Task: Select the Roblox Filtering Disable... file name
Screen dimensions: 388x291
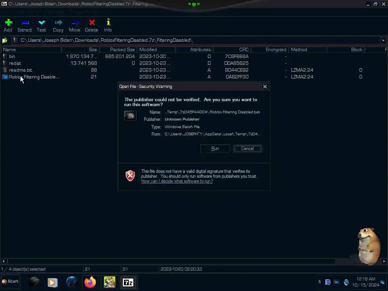Action: [34, 77]
